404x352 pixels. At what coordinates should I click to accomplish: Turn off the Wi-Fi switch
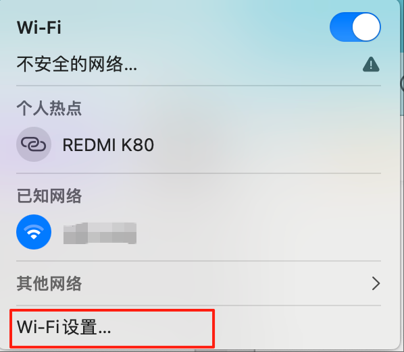[355, 27]
